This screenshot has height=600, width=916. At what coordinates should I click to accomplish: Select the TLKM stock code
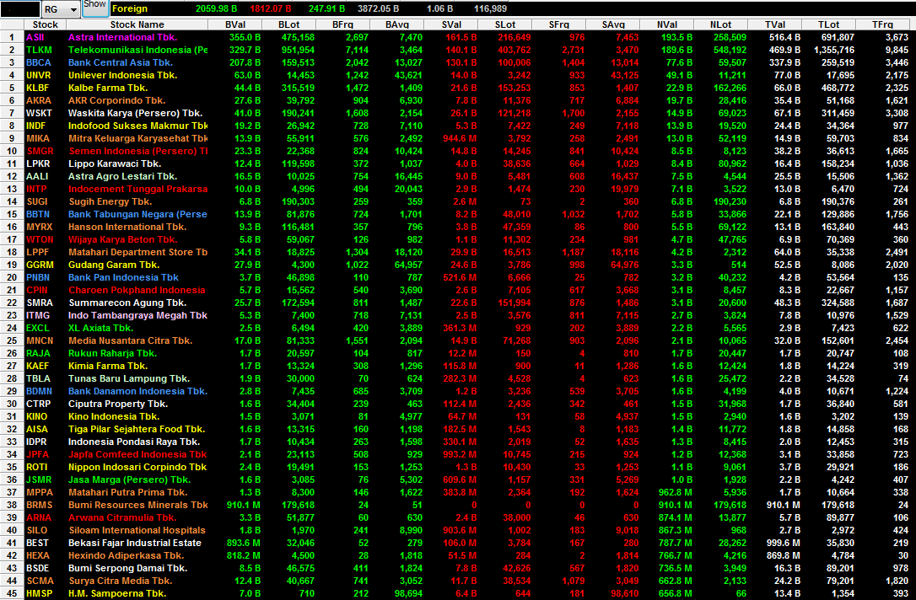[x=39, y=51]
